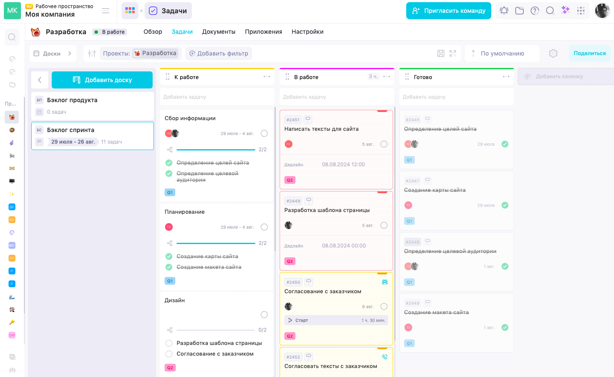Open the key project icon in left sidebar
Viewport: 614px width, 377px height.
point(12,322)
